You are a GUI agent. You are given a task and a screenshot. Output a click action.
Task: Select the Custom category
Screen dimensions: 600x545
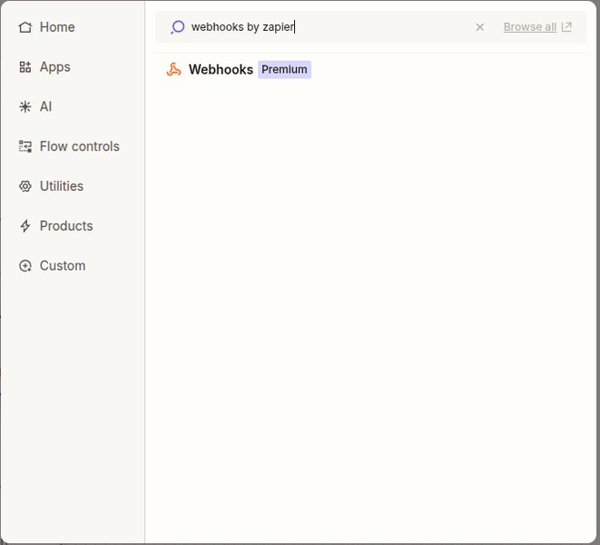tap(52, 266)
